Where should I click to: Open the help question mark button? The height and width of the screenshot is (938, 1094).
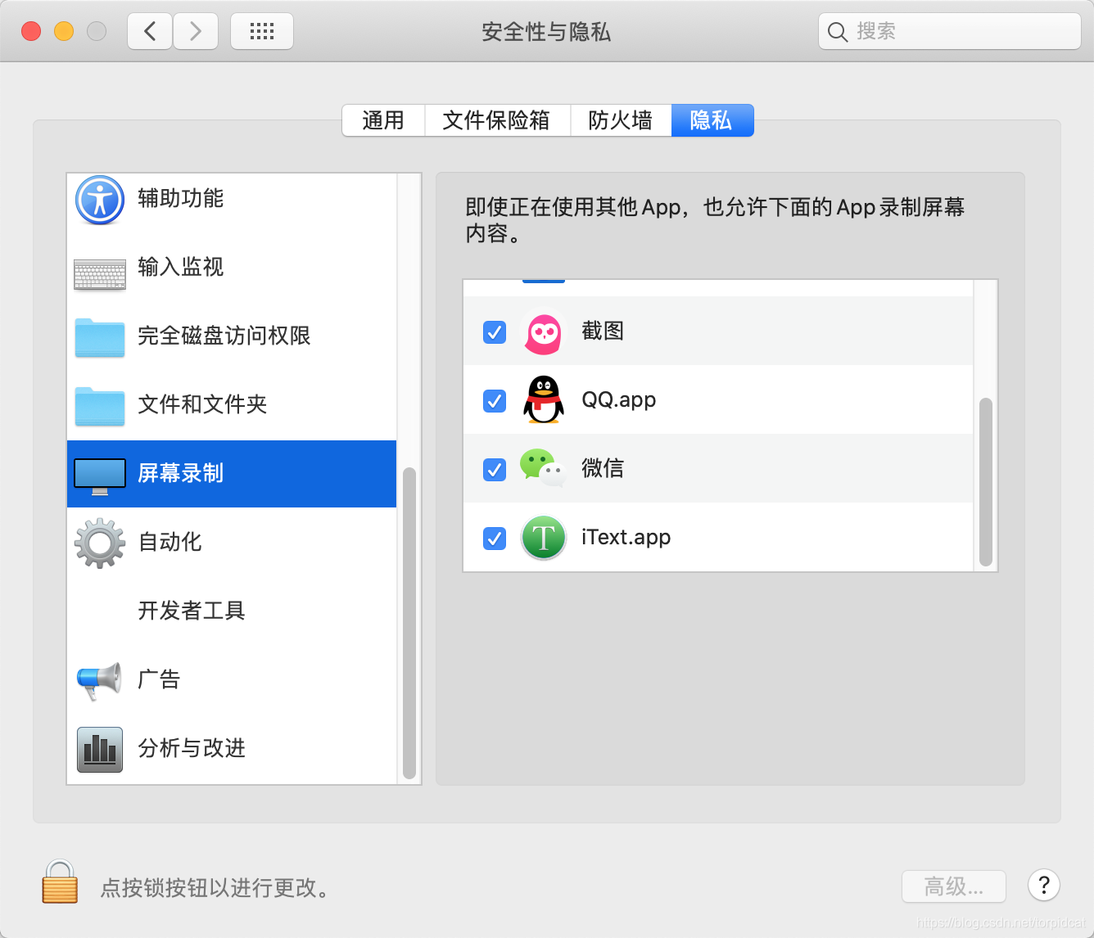(1043, 886)
